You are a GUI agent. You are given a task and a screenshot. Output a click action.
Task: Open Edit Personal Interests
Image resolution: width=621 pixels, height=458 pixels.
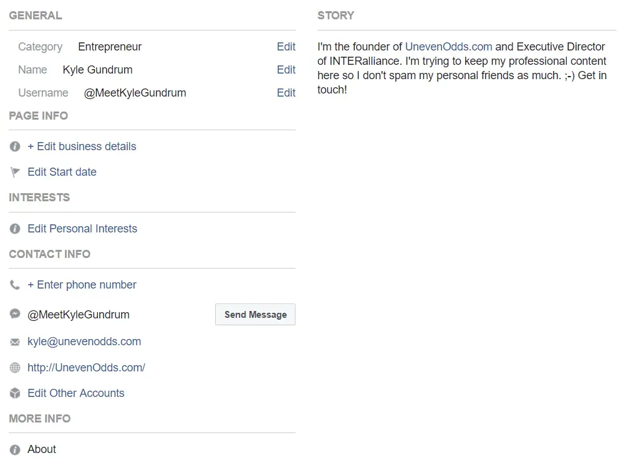[82, 229]
